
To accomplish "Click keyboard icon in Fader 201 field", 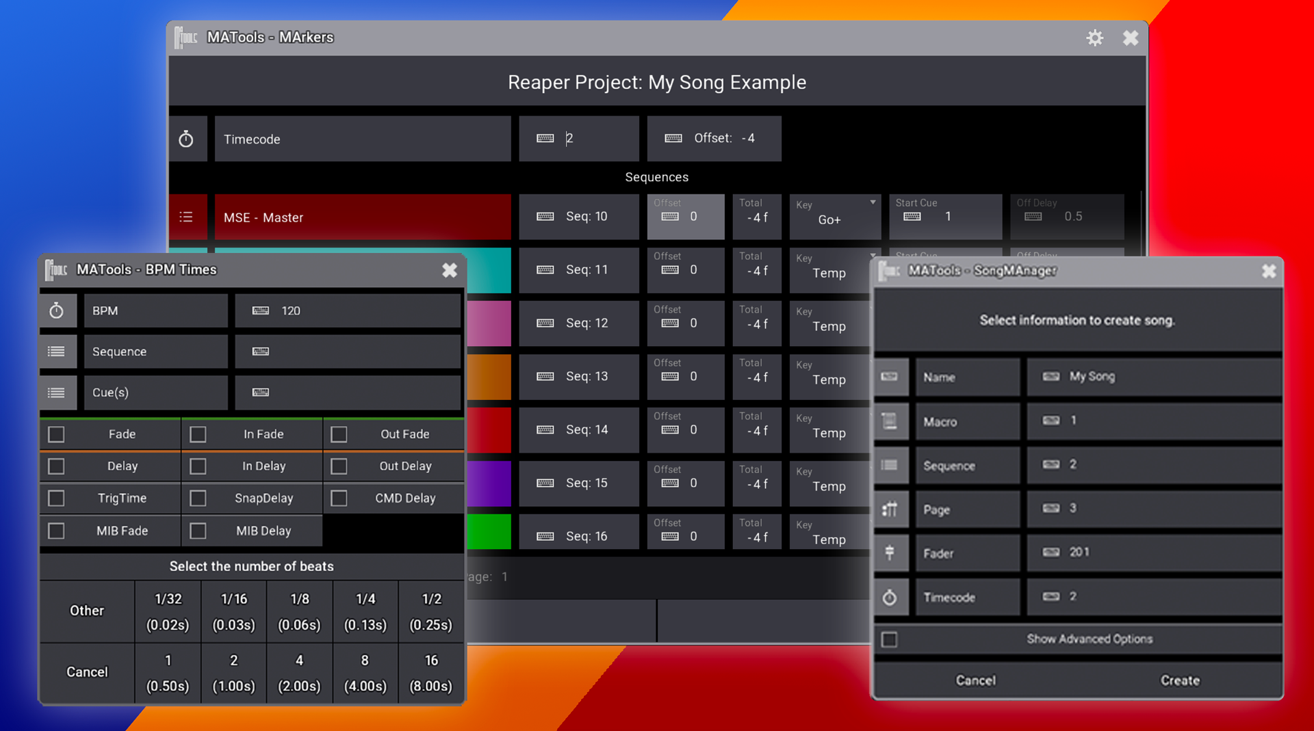I will coord(1051,552).
